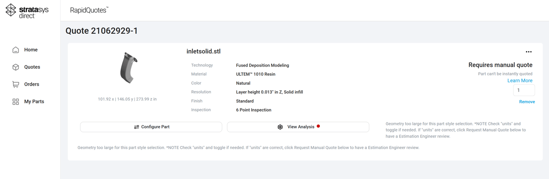Click the inletsolid.stl part thumbnail
This screenshot has width=549, height=179.
coord(129,68)
